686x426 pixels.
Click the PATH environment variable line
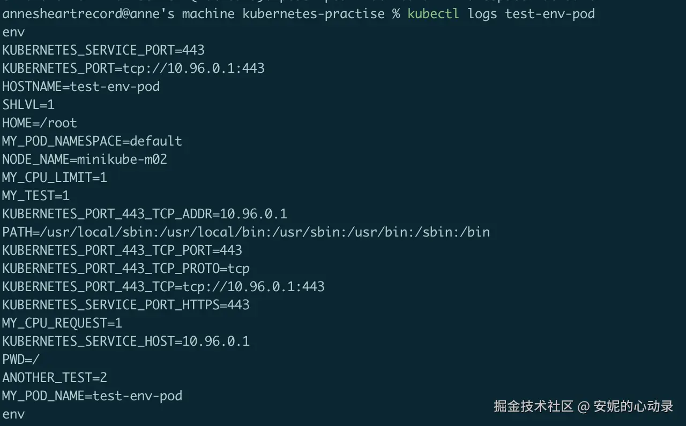pyautogui.click(x=246, y=232)
